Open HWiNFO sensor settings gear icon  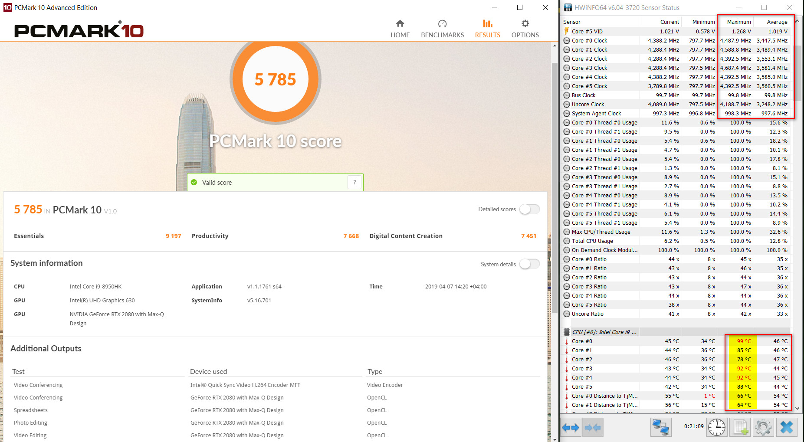[763, 427]
